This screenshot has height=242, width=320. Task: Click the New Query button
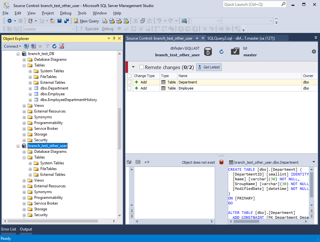(86, 21)
